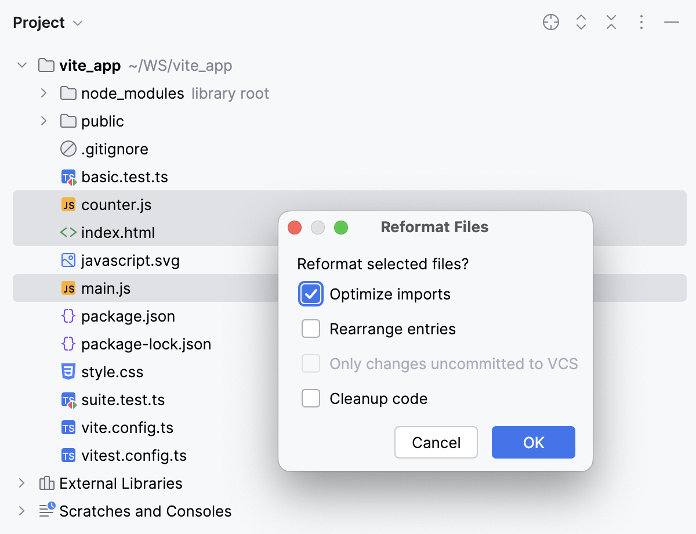Click the Expand All icon
This screenshot has width=696, height=534.
pos(581,22)
